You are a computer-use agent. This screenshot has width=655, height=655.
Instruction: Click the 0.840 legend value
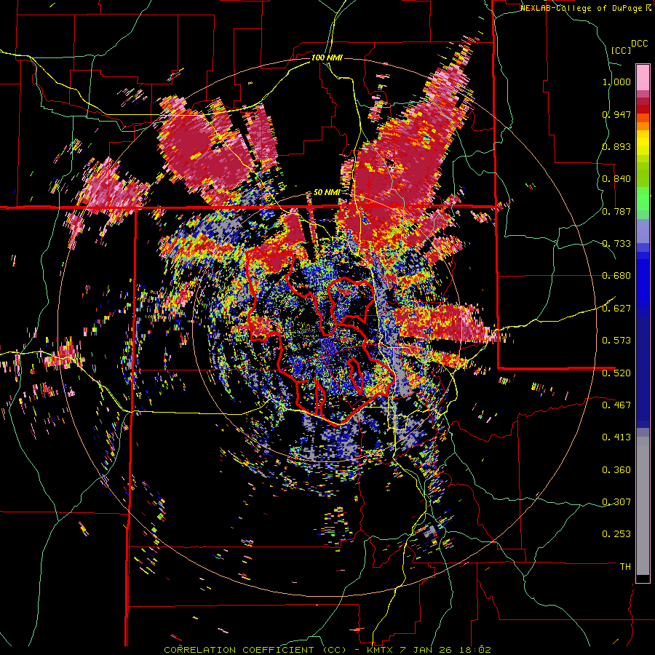pos(616,179)
